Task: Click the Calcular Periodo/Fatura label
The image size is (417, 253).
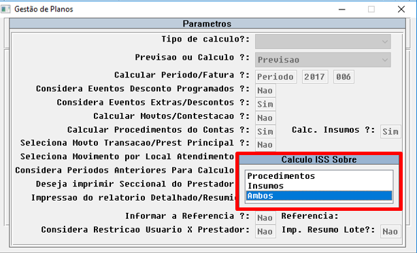Action: [x=182, y=75]
